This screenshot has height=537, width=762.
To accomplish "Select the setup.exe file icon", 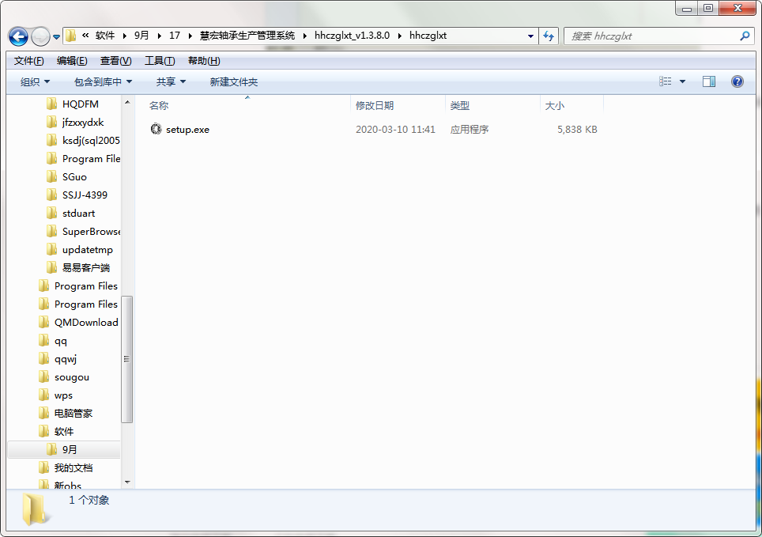I will click(156, 129).
